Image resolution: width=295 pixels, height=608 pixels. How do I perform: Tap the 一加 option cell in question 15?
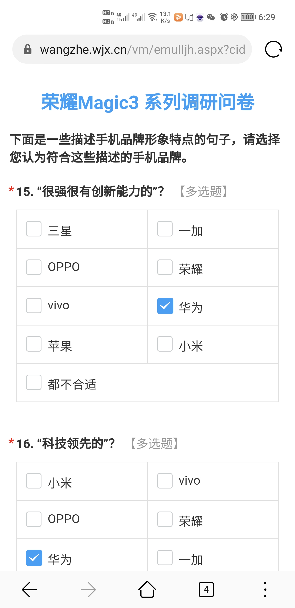[x=213, y=229]
